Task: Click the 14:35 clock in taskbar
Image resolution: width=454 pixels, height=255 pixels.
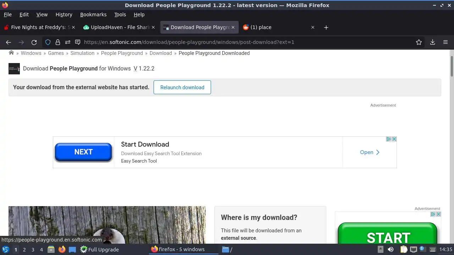Action: [x=445, y=249]
